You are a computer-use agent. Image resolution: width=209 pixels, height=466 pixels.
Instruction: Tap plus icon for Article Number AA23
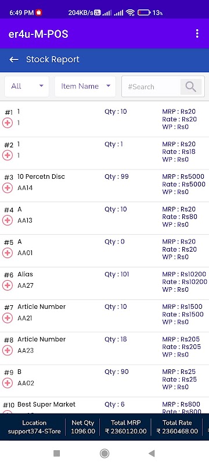coord(8,351)
